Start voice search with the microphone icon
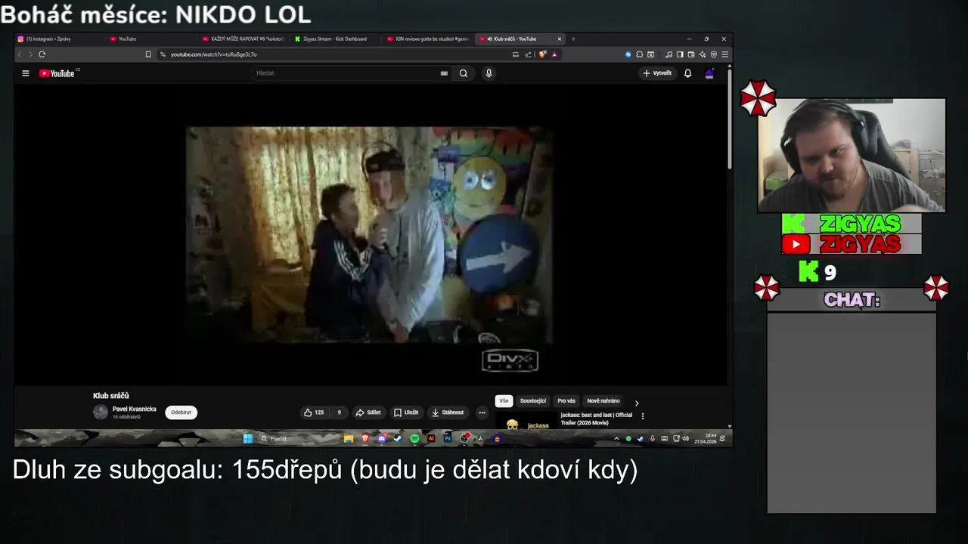The image size is (968, 544). (489, 73)
